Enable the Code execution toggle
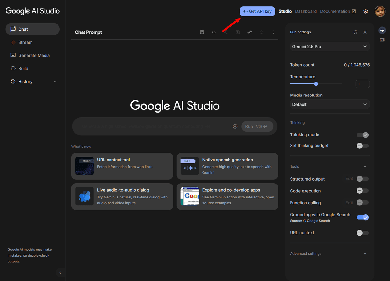The width and height of the screenshot is (390, 281). tap(362, 191)
